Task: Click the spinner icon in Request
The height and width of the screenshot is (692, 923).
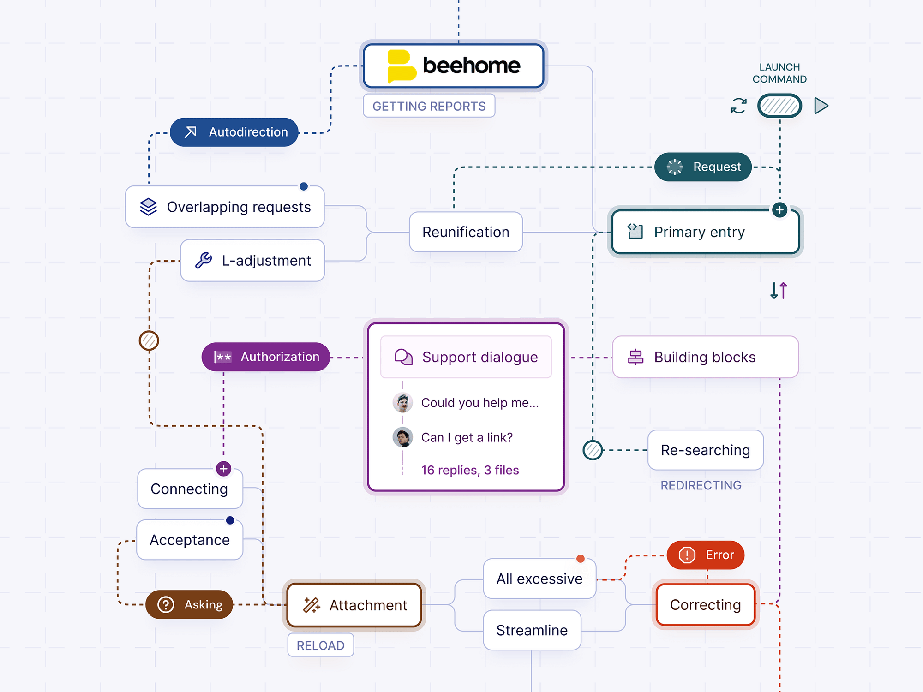Action: click(675, 167)
